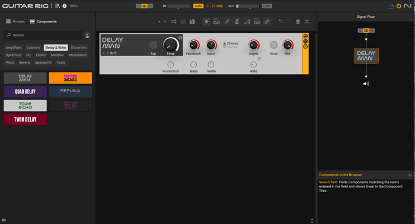Toggle the noise Gate button
Viewport: 415px width, 224px height.
click(x=198, y=6)
